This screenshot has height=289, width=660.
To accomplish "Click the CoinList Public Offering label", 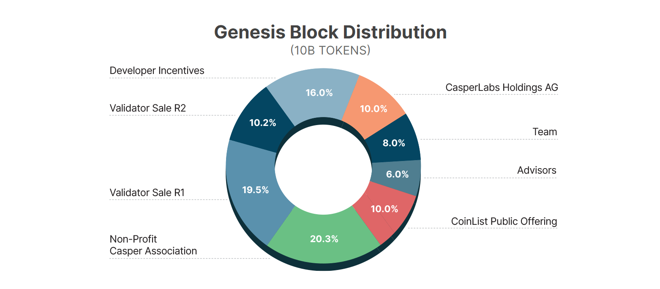I will (x=504, y=221).
